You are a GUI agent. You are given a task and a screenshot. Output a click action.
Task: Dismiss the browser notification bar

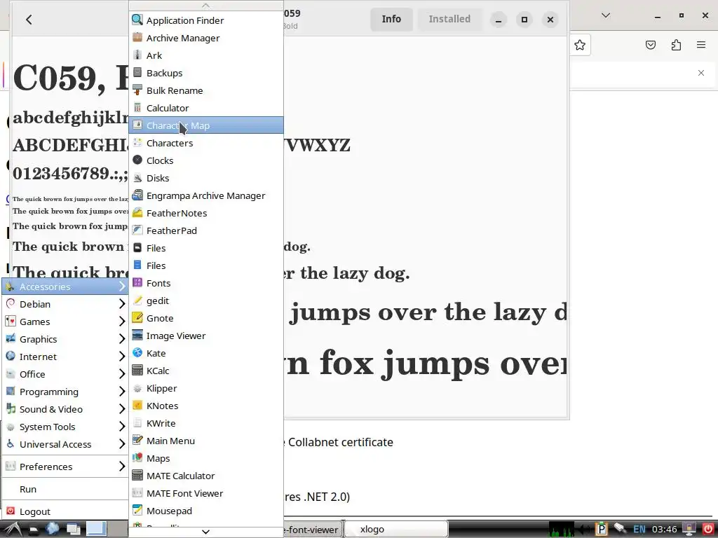tap(701, 73)
